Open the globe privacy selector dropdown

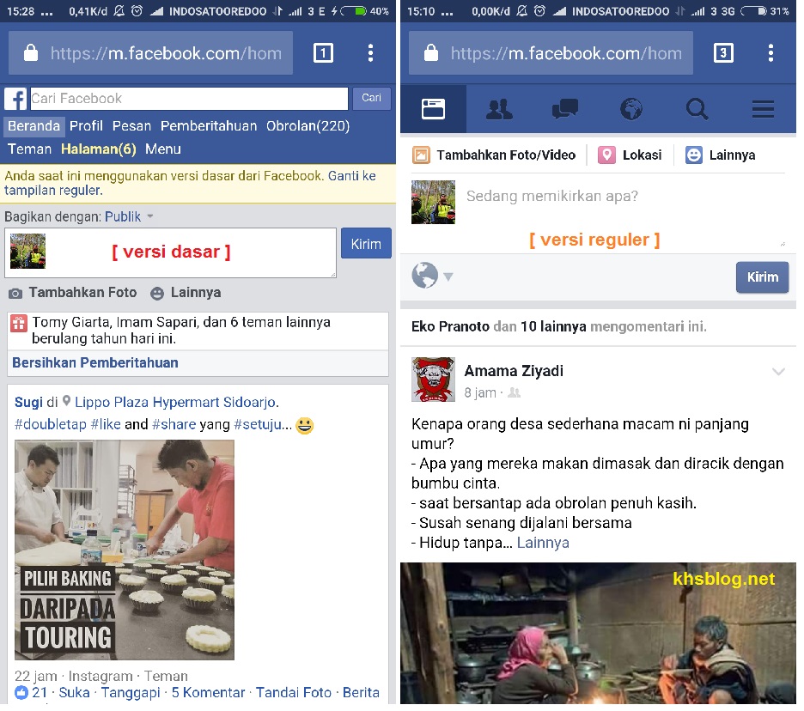tap(432, 276)
